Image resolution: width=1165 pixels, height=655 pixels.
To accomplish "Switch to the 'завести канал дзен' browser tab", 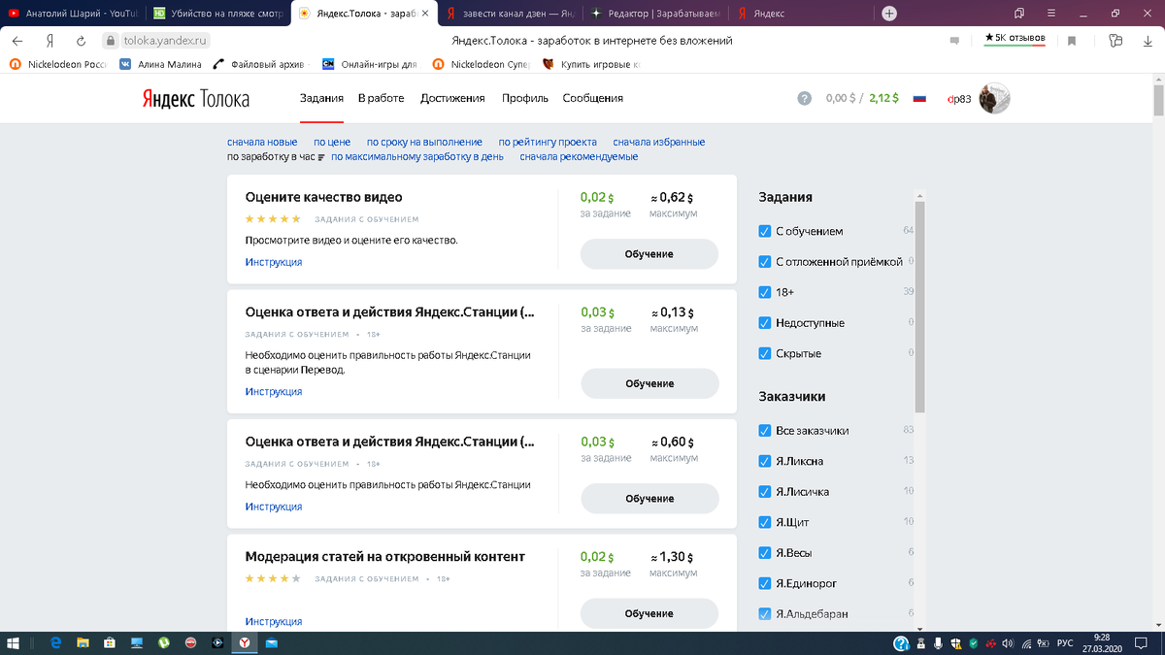I will (510, 14).
